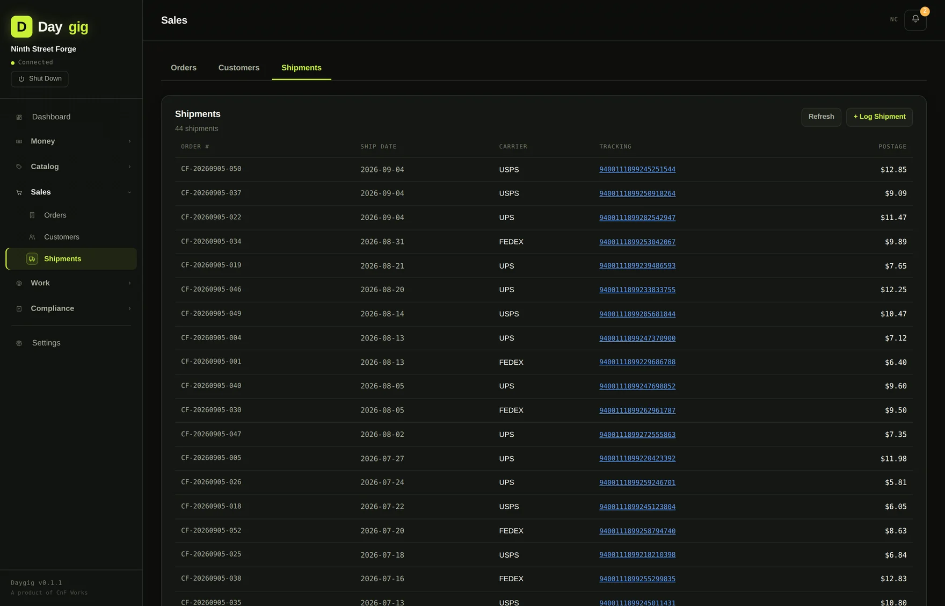The width and height of the screenshot is (945, 606).
Task: Click the Ninth Street Forge workspace name
Action: click(x=43, y=49)
